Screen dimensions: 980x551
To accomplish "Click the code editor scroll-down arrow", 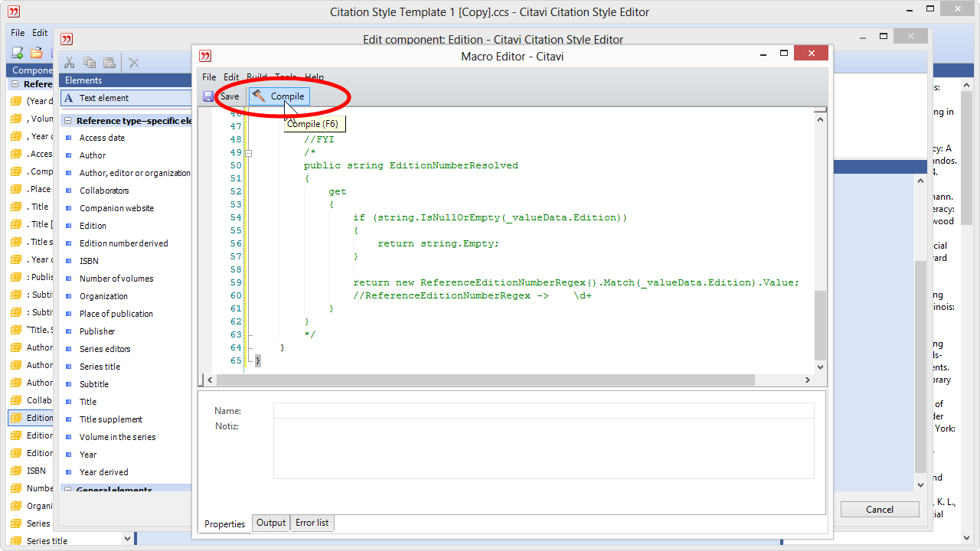I will tap(820, 367).
